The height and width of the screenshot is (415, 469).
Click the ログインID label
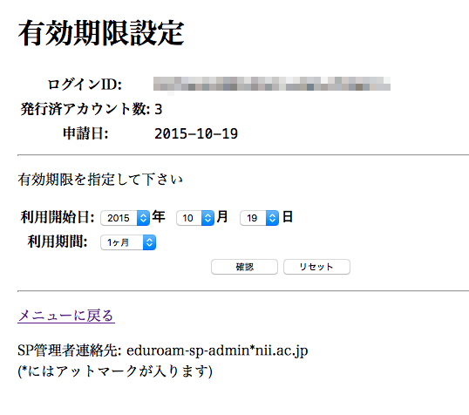85,85
